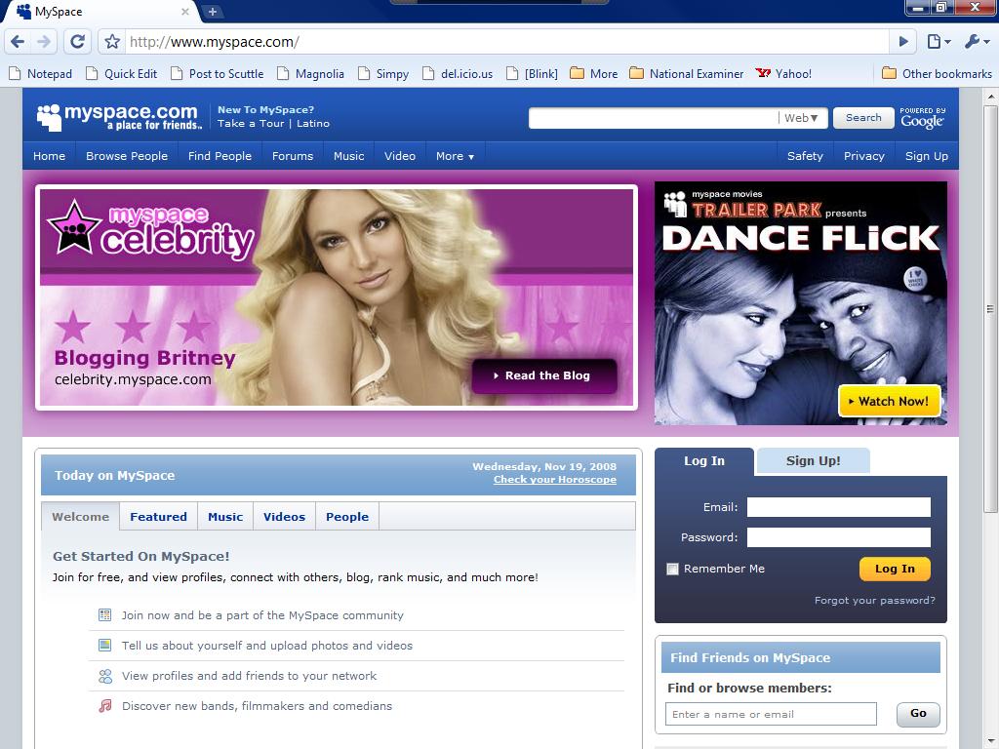
Task: Open the wrench settings menu
Action: (x=977, y=42)
